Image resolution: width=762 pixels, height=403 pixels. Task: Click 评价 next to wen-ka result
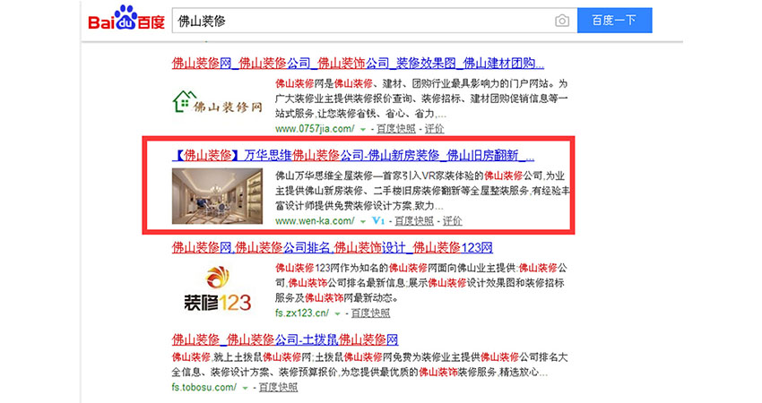click(453, 221)
